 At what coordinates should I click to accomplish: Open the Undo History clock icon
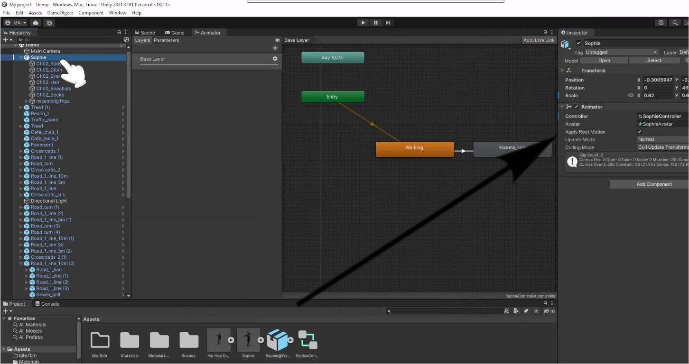point(661,23)
